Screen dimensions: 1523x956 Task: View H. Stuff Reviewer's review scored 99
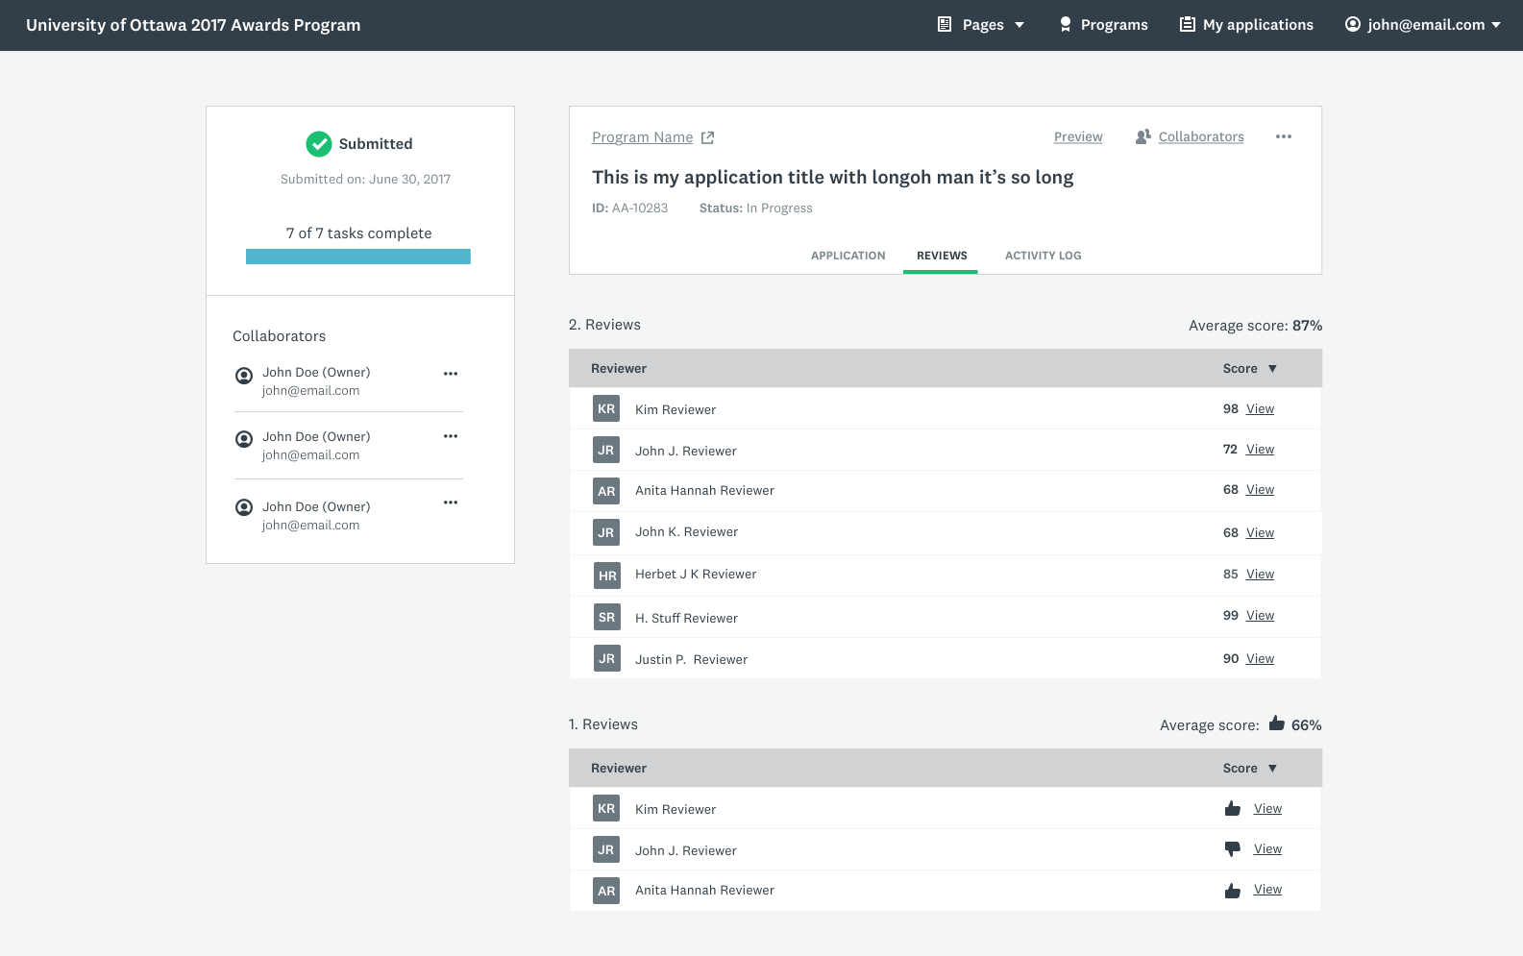pos(1260,616)
